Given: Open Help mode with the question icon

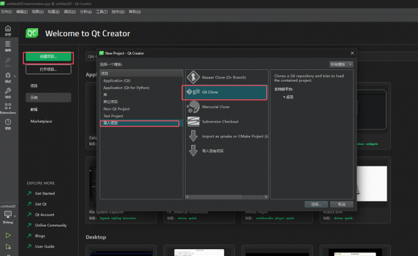Looking at the screenshot, I should (8, 125).
